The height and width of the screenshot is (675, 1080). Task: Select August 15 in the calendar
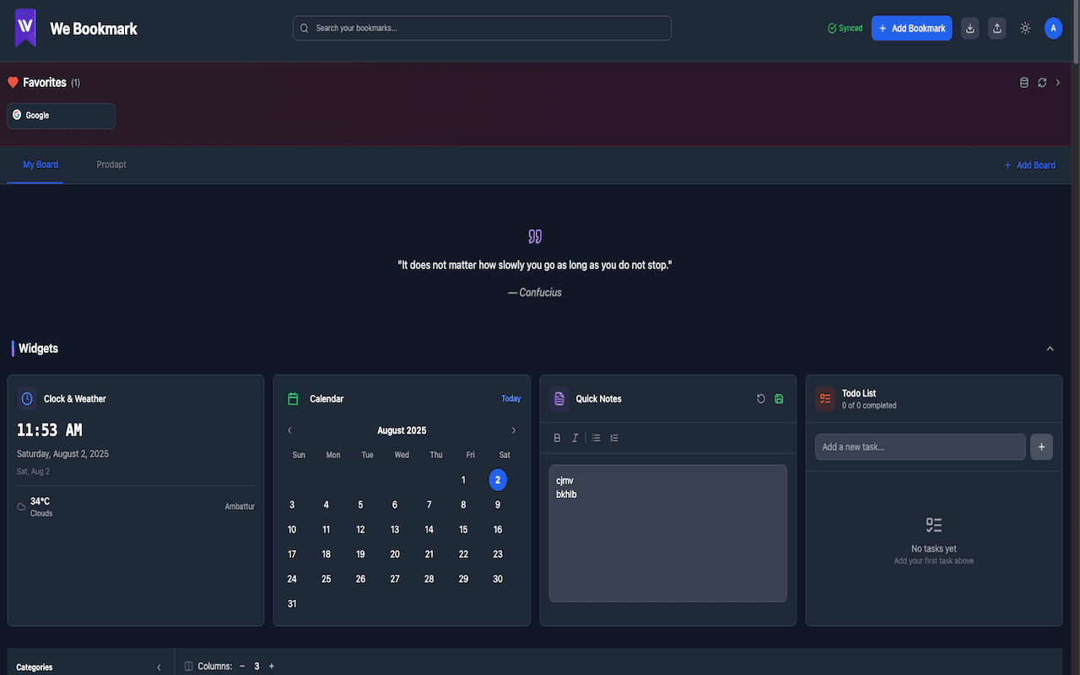tap(463, 530)
